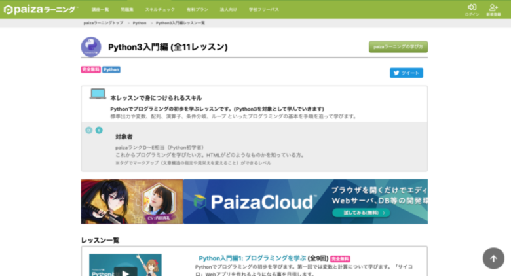The width and height of the screenshot is (511, 276).
Task: Open 学校フリーパス in the navigation bar
Action: (x=264, y=10)
